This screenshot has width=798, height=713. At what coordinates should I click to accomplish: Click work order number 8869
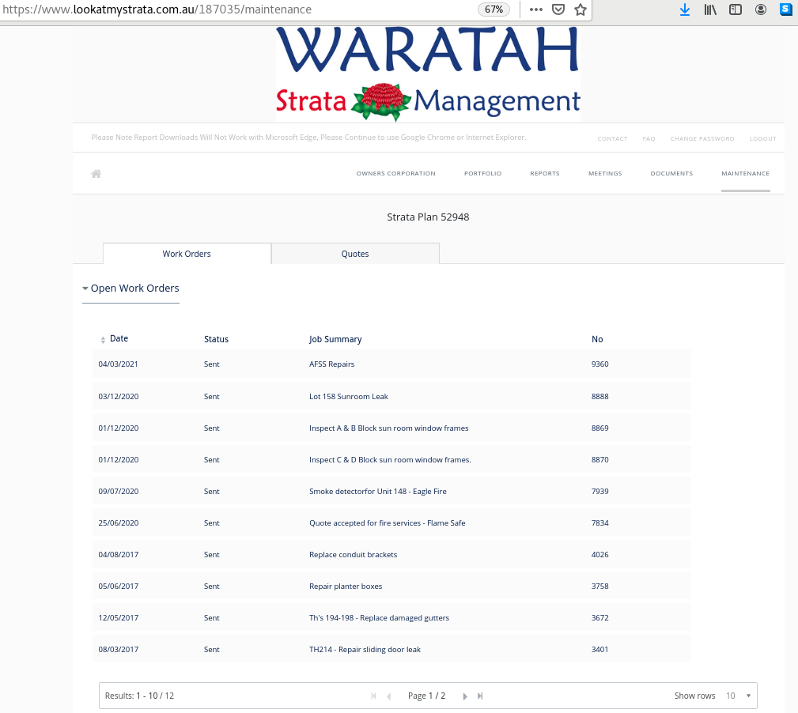[600, 428]
